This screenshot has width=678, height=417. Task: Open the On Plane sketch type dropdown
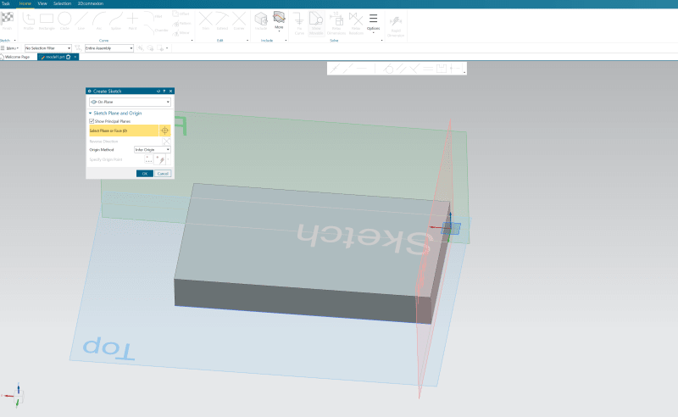[x=130, y=102]
